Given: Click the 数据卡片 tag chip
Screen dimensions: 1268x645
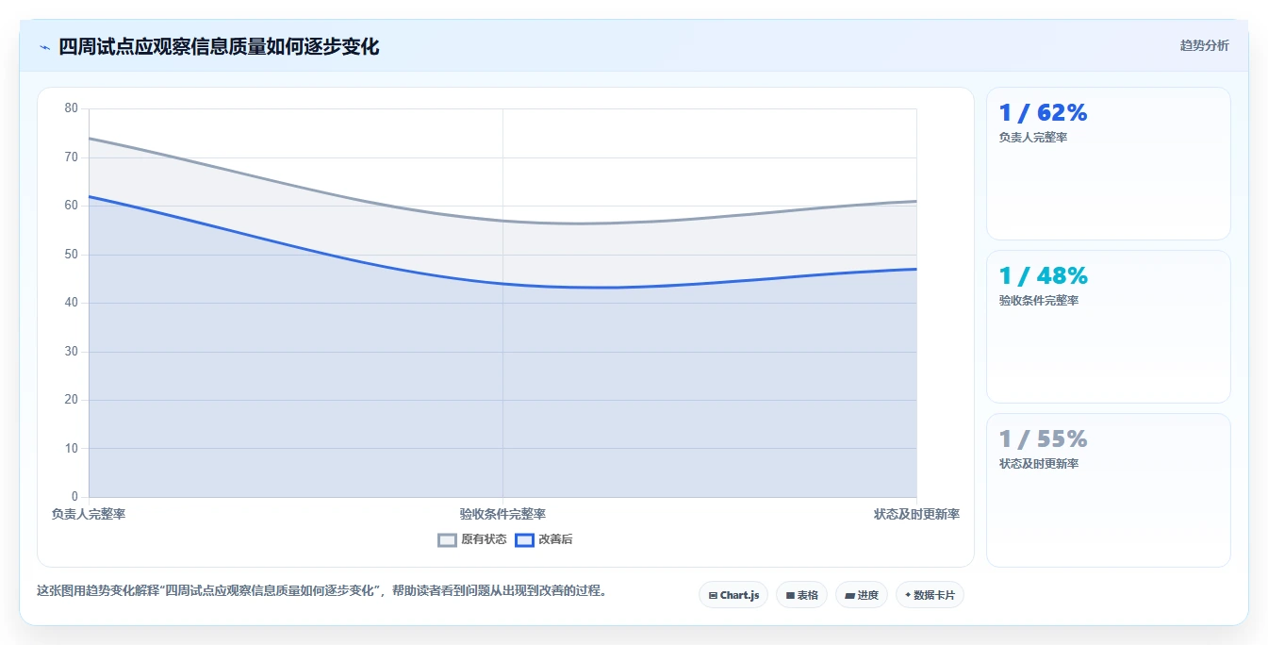Looking at the screenshot, I should pos(930,595).
